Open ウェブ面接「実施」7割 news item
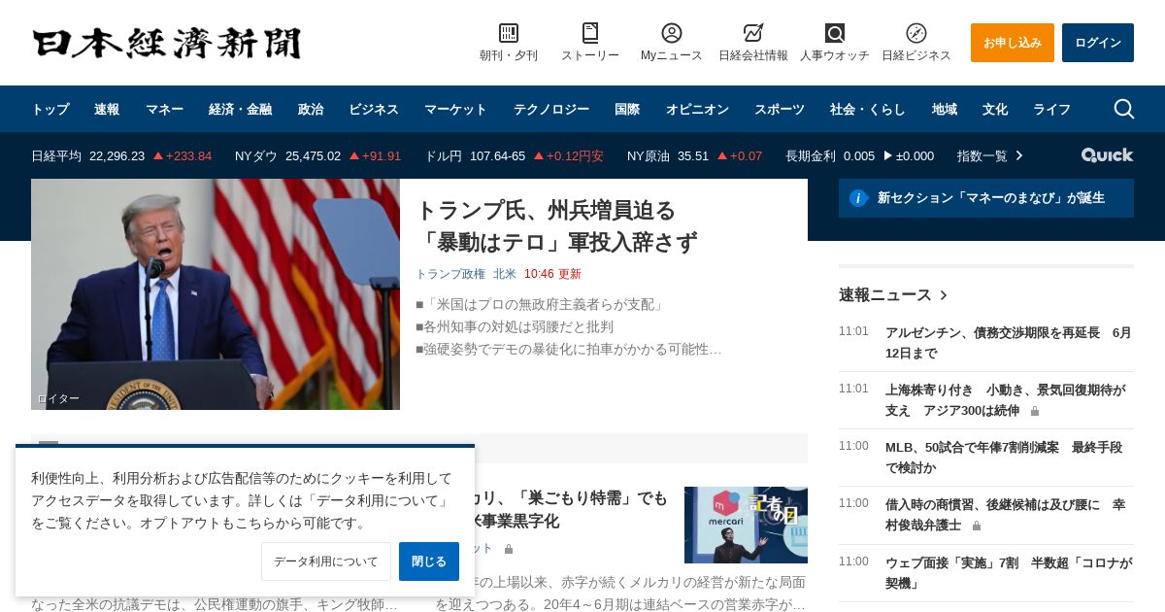 click(1009, 573)
